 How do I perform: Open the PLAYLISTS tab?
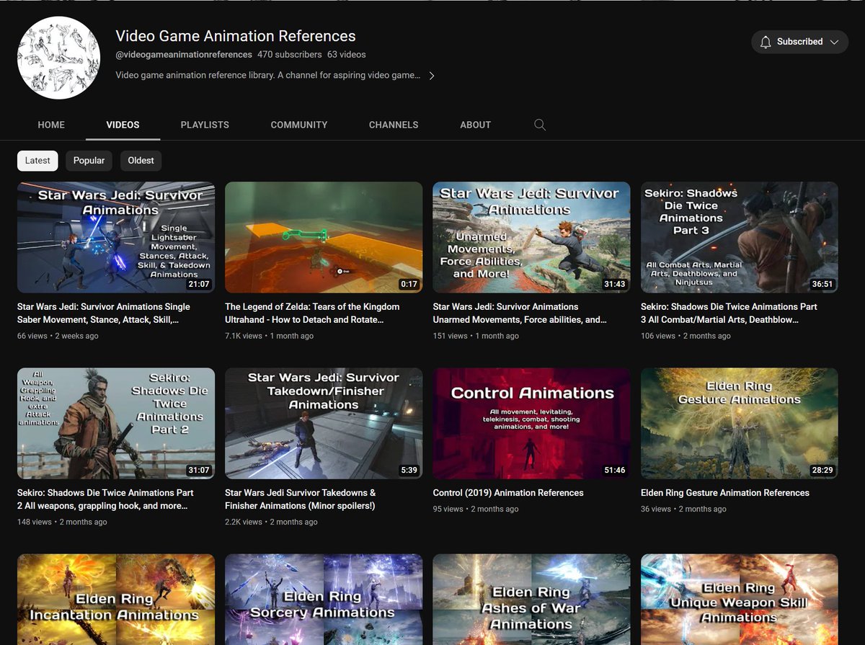pyautogui.click(x=205, y=125)
